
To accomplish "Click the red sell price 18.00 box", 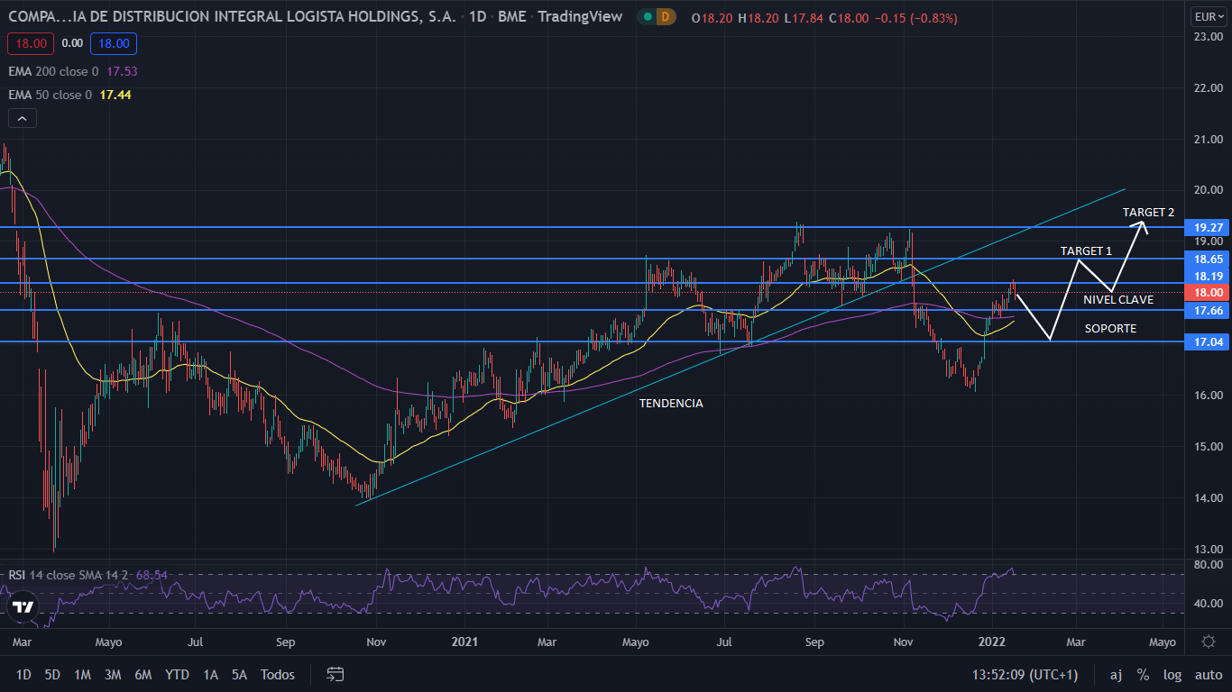I will point(31,42).
